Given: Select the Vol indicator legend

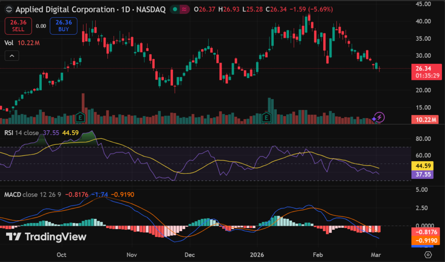Looking at the screenshot, I should 8,43.
